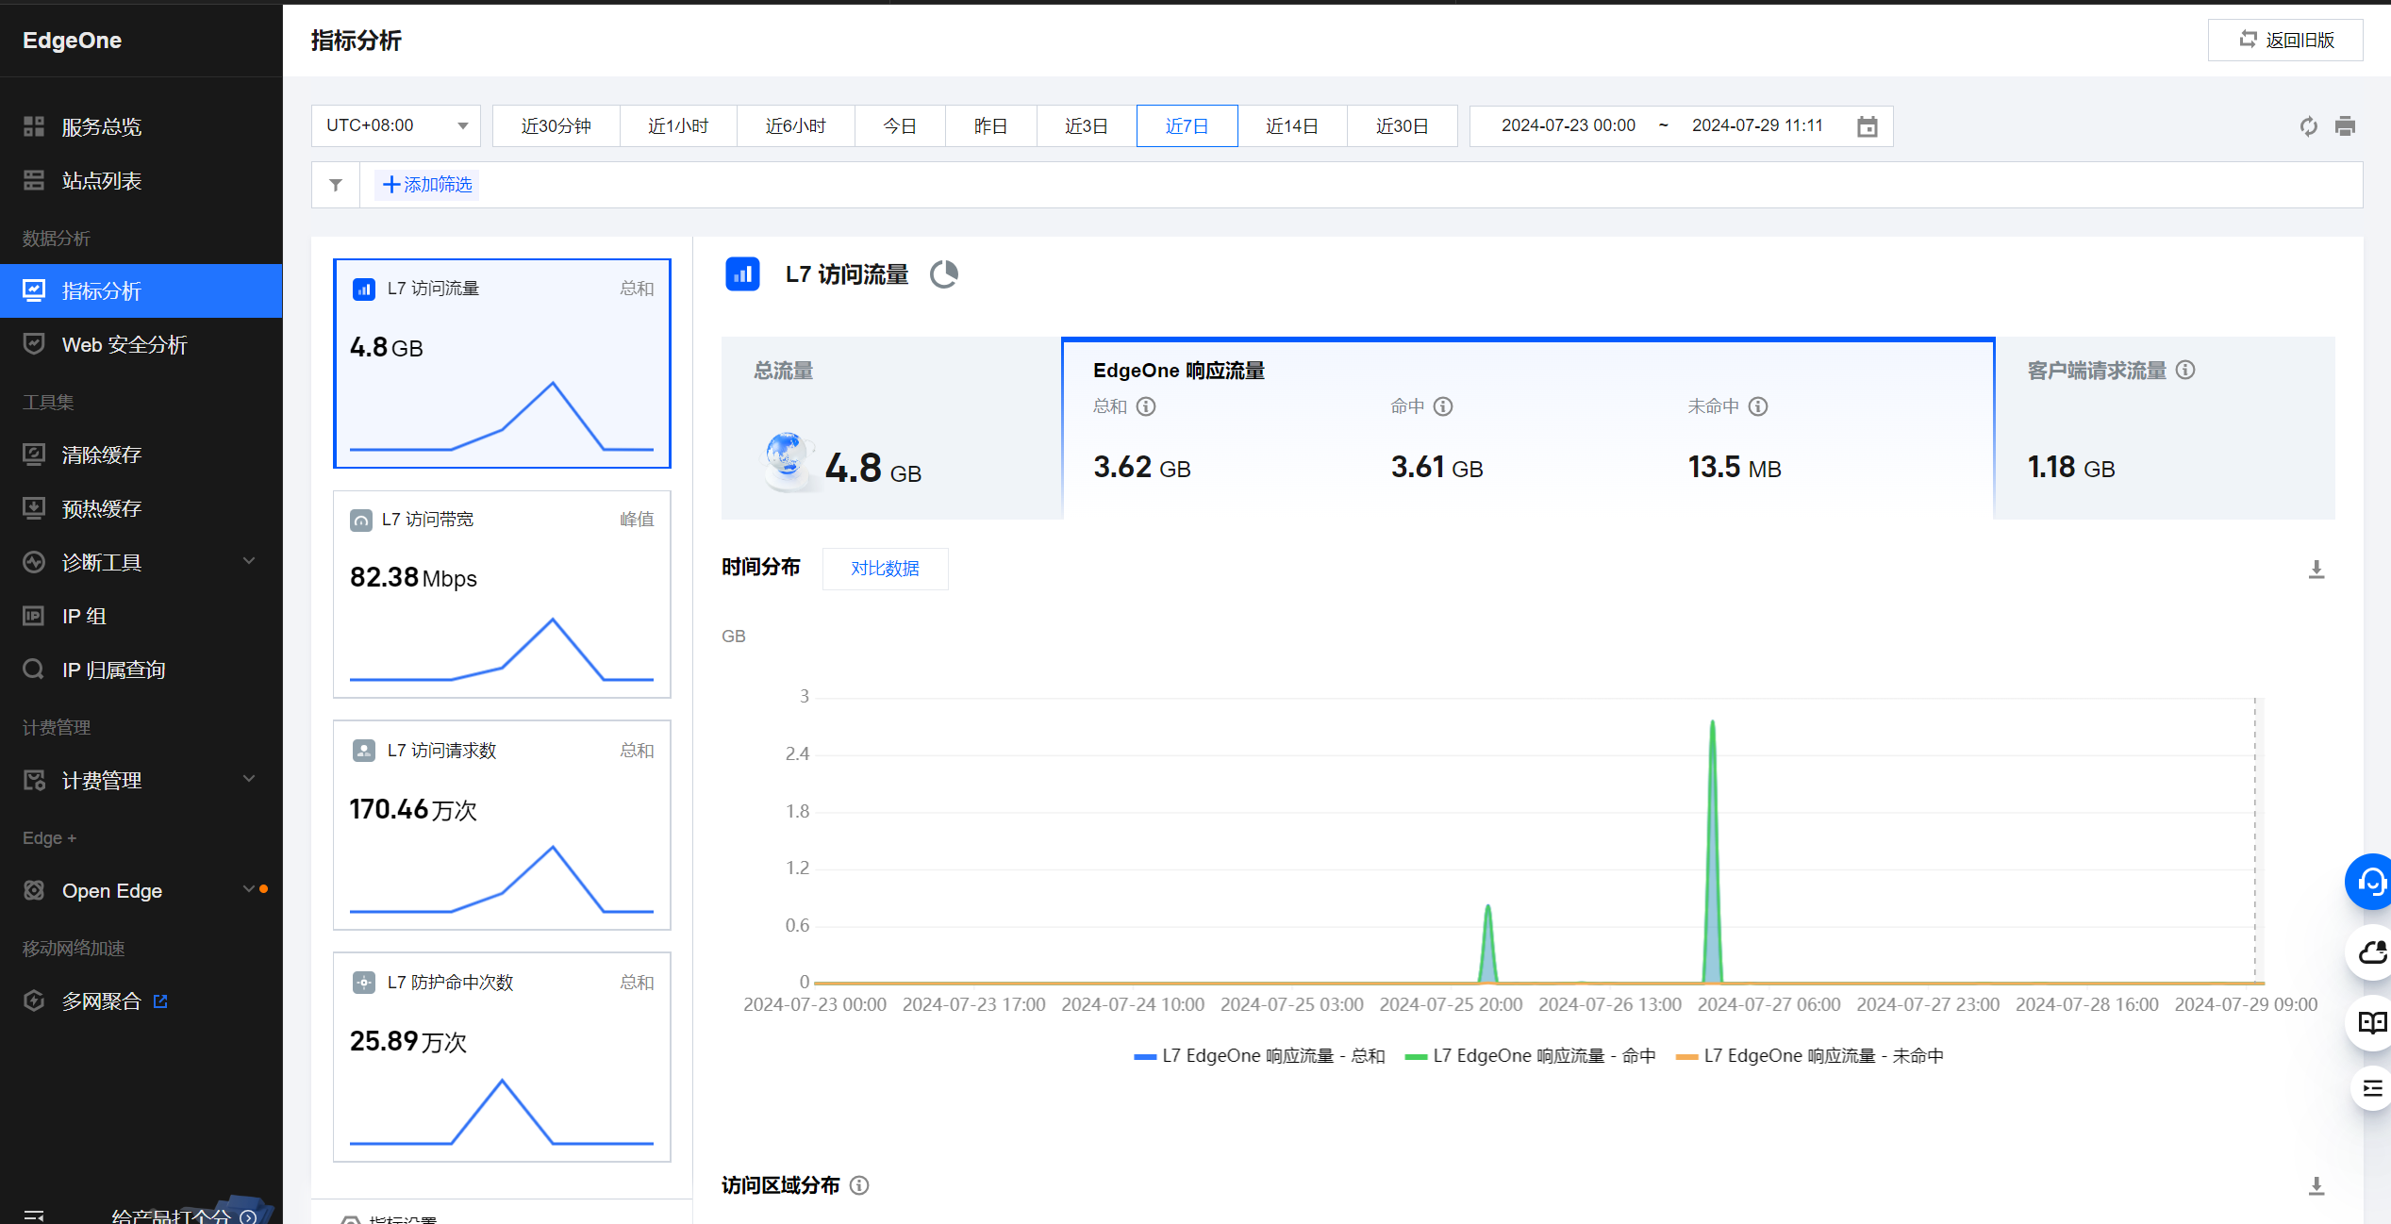
Task: Click the 清除缓存 sidebar icon
Action: pos(34,455)
